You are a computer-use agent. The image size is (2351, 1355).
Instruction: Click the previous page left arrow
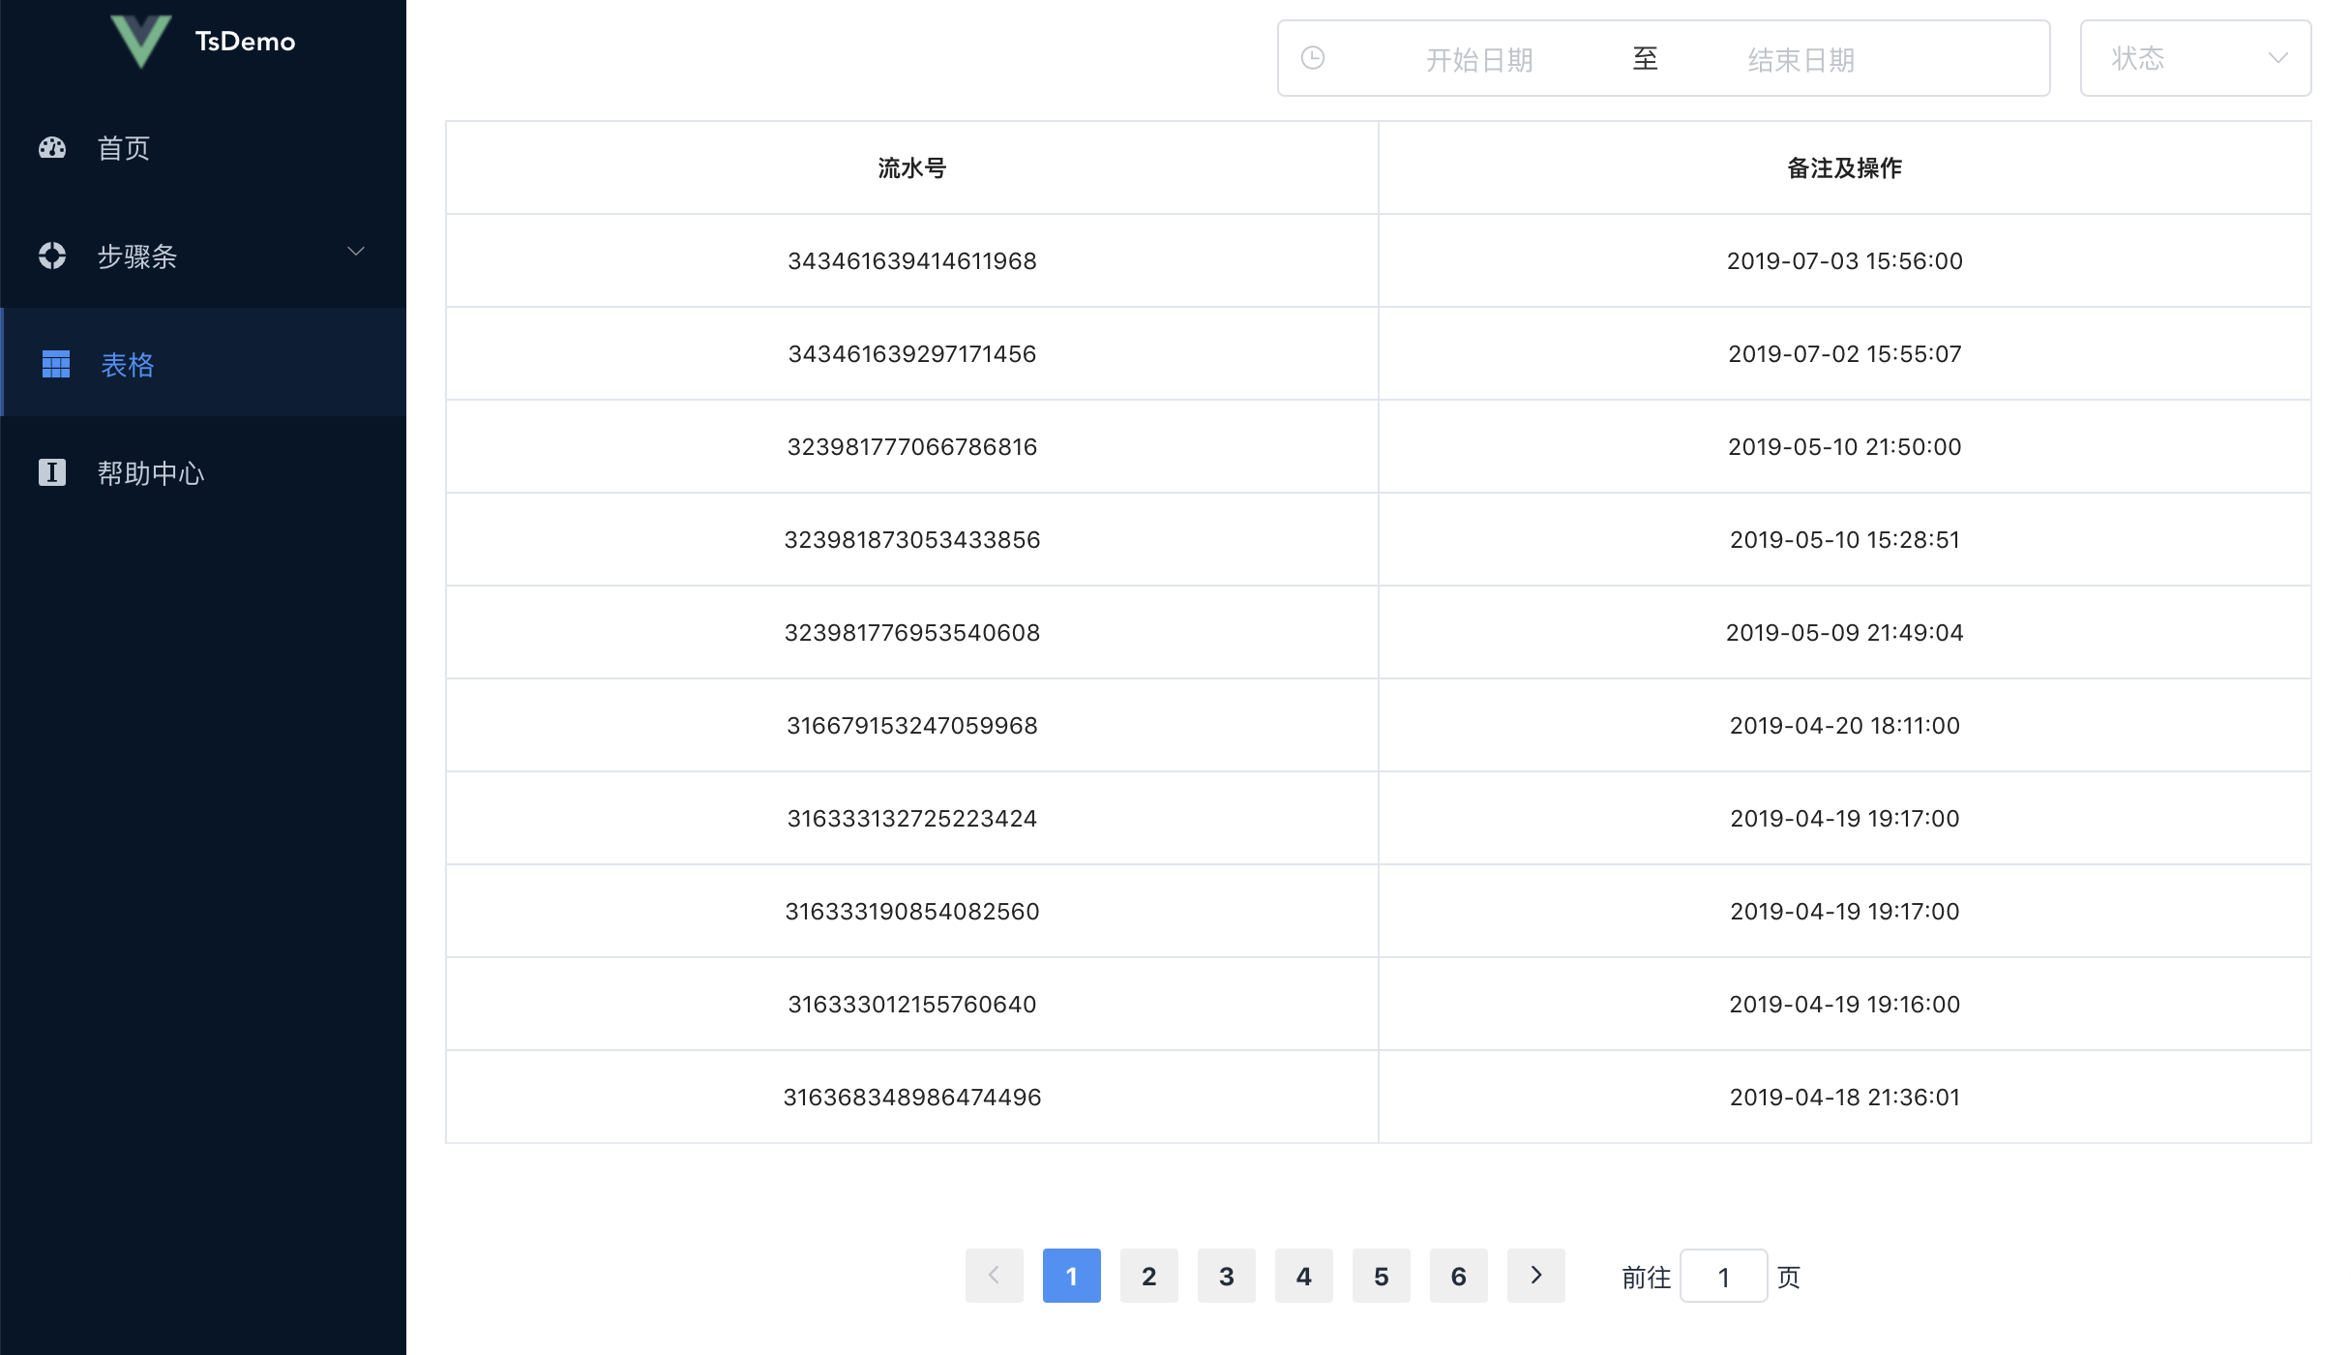pos(994,1276)
